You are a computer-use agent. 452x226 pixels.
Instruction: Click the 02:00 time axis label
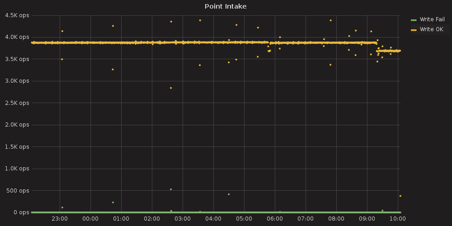pos(152,218)
